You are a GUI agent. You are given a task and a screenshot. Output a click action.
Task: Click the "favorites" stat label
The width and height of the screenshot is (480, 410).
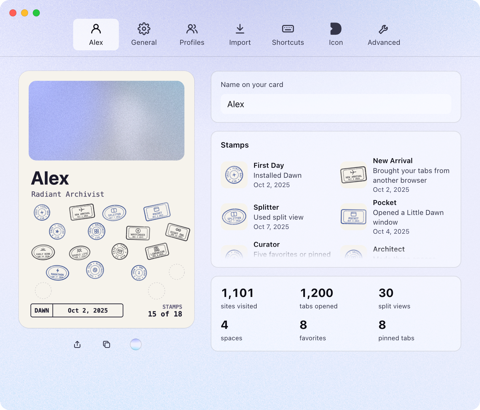(313, 338)
